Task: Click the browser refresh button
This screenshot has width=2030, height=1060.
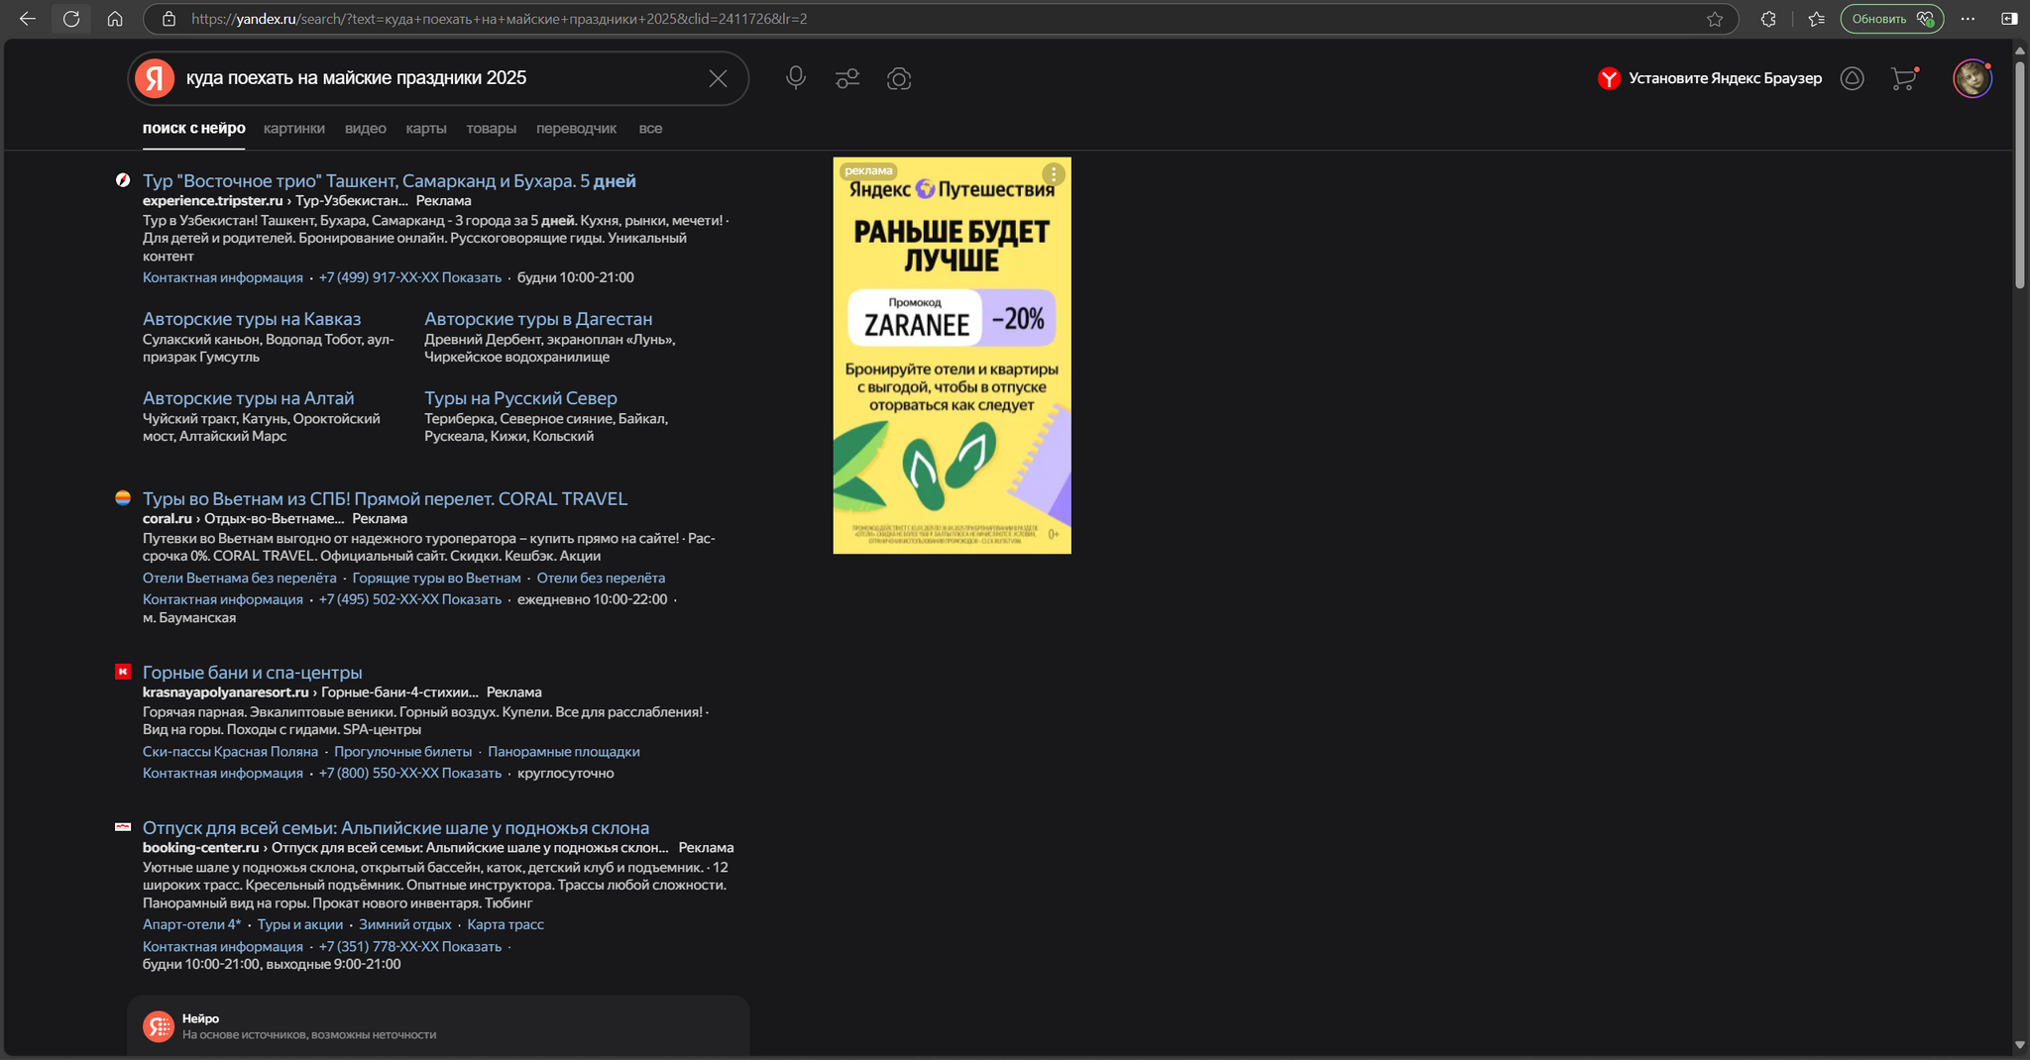Action: [x=71, y=19]
